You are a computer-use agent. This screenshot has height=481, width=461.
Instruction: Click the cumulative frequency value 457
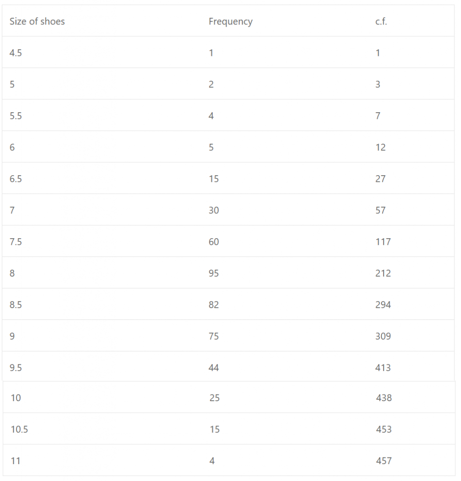pyautogui.click(x=384, y=460)
